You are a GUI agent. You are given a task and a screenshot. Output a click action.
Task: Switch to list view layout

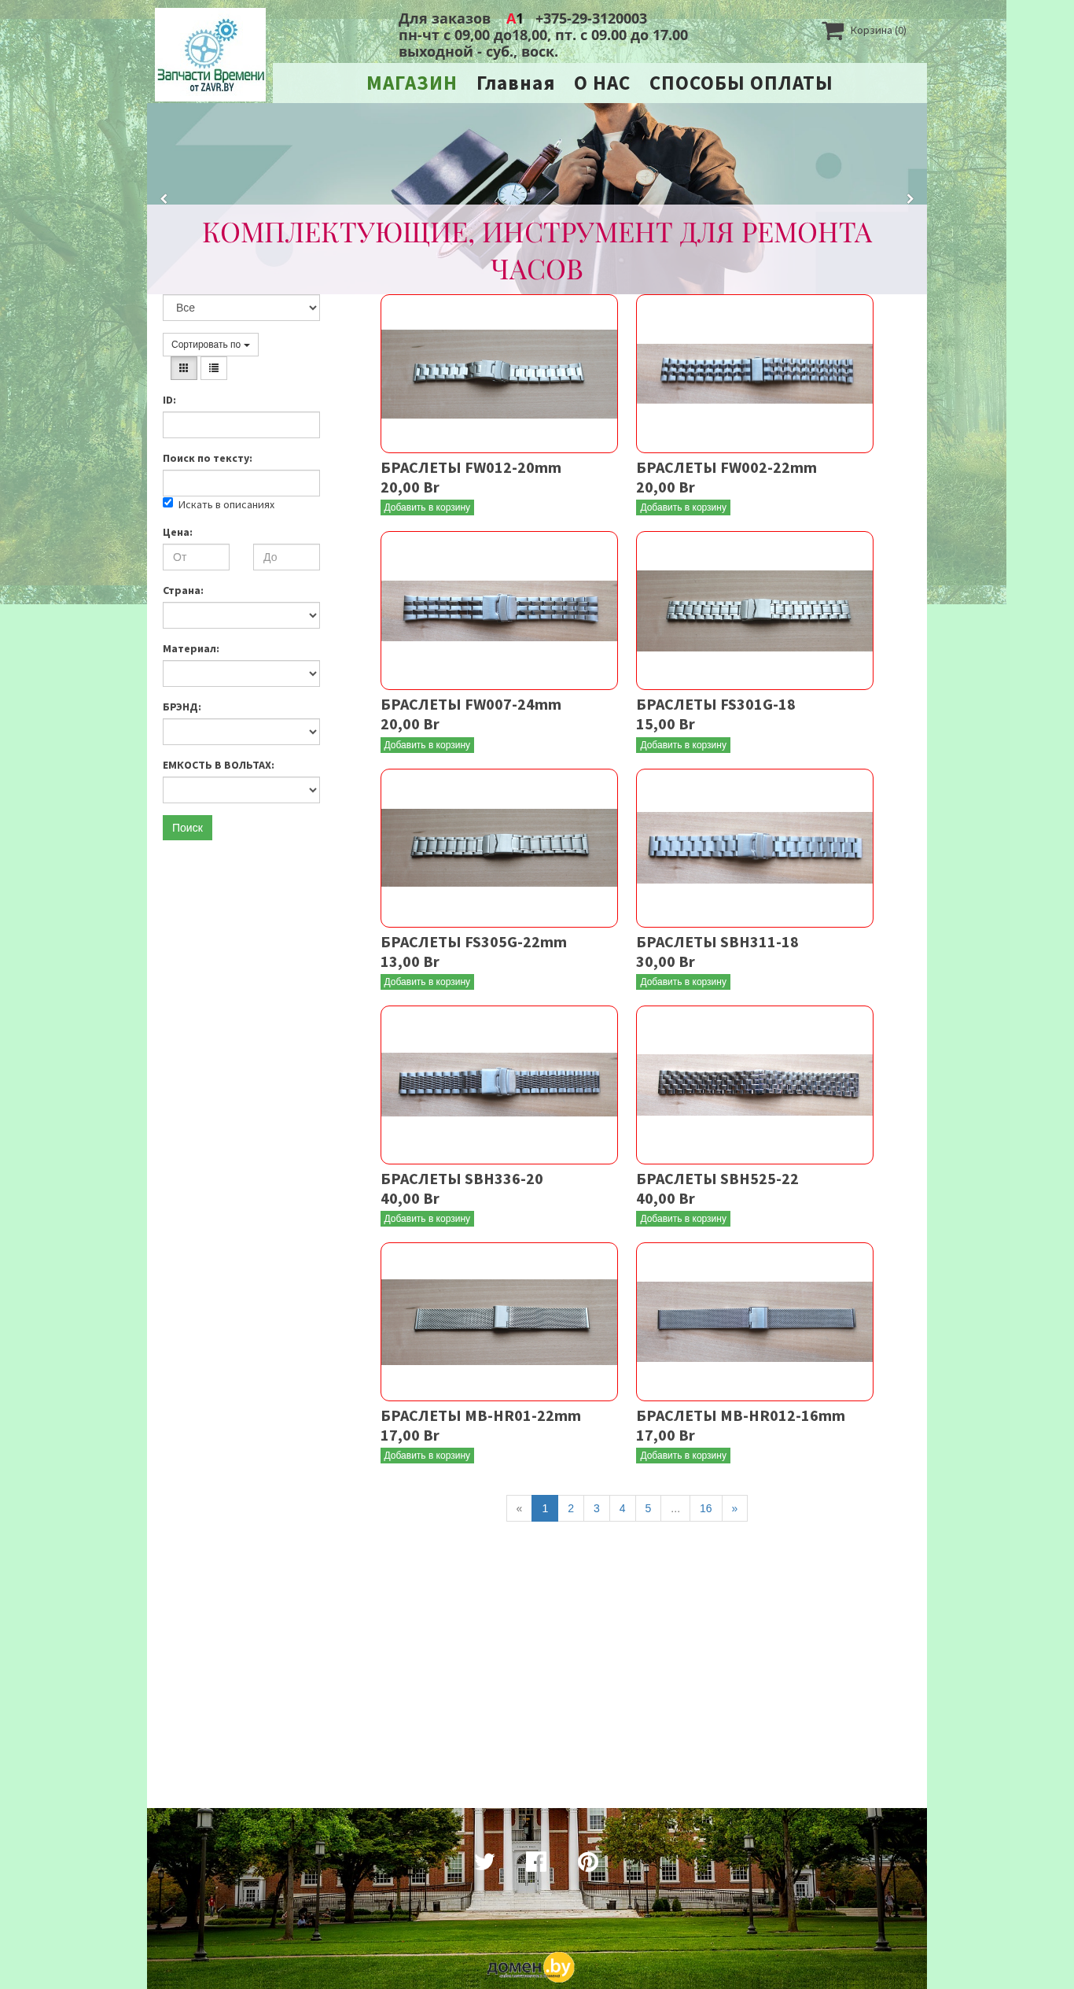tap(214, 368)
